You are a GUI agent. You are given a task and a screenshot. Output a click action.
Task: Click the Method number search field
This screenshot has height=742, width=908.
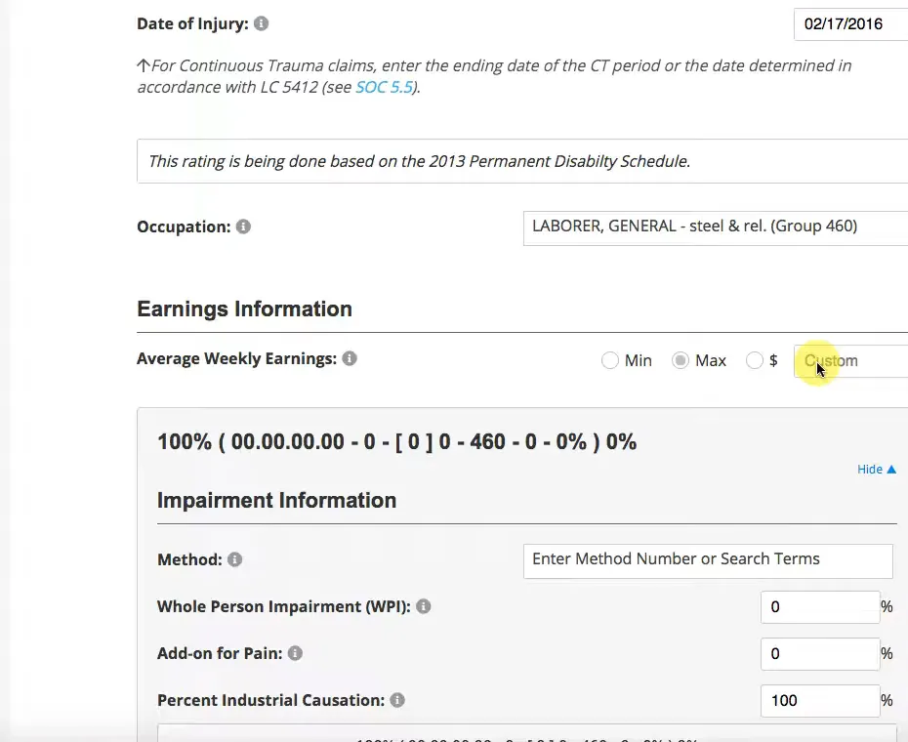[708, 560]
